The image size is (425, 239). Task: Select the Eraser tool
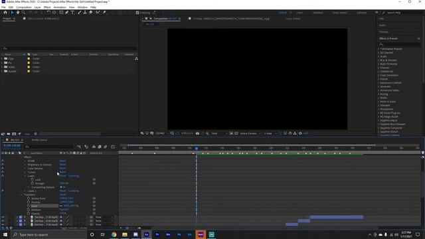coord(90,13)
